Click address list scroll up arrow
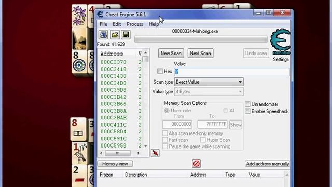The height and width of the screenshot is (187, 332). (145, 52)
